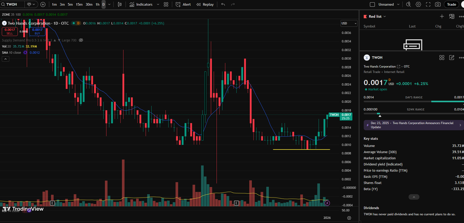Click the blue BUY 0.0017 button
This screenshot has height=223, width=464.
point(38,32)
